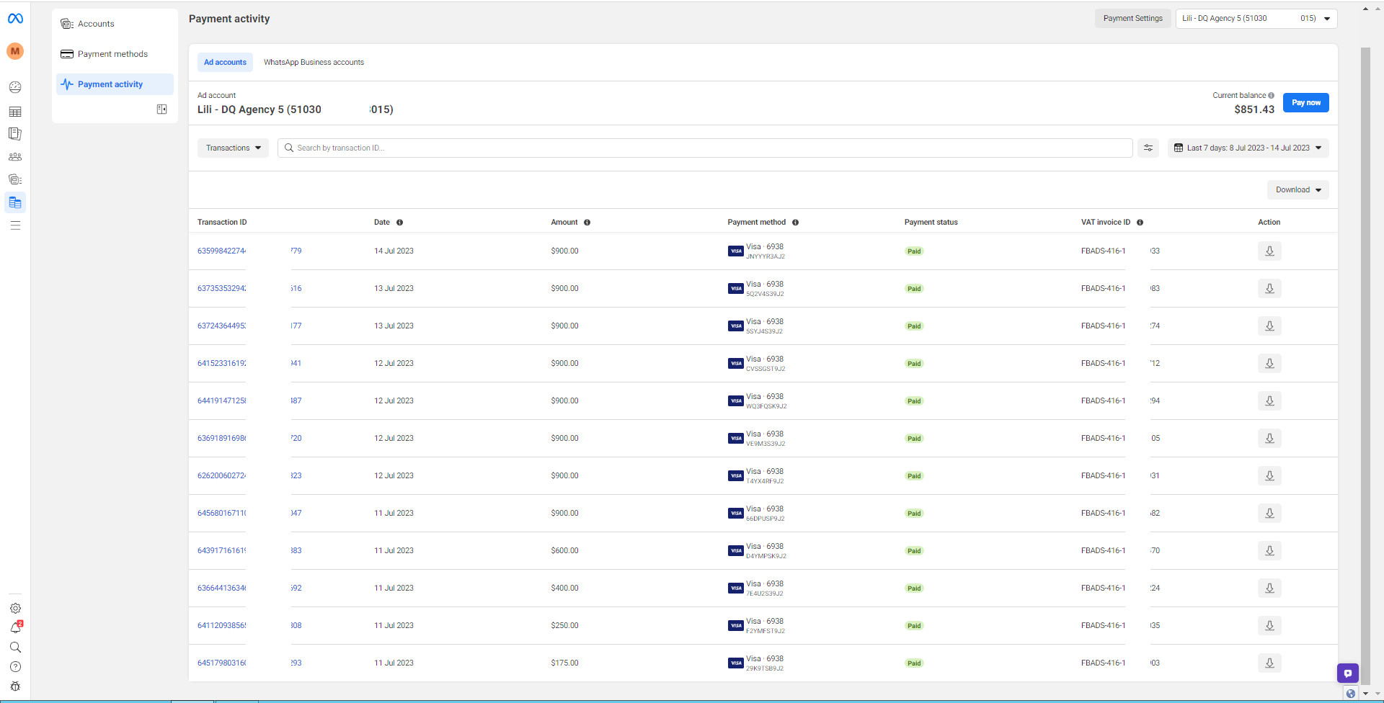This screenshot has width=1384, height=703.
Task: Click the info icon beside Amount column
Action: [587, 223]
